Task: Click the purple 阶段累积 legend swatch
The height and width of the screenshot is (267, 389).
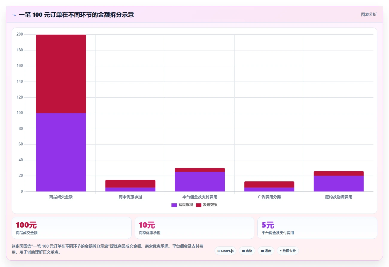Action: point(174,205)
